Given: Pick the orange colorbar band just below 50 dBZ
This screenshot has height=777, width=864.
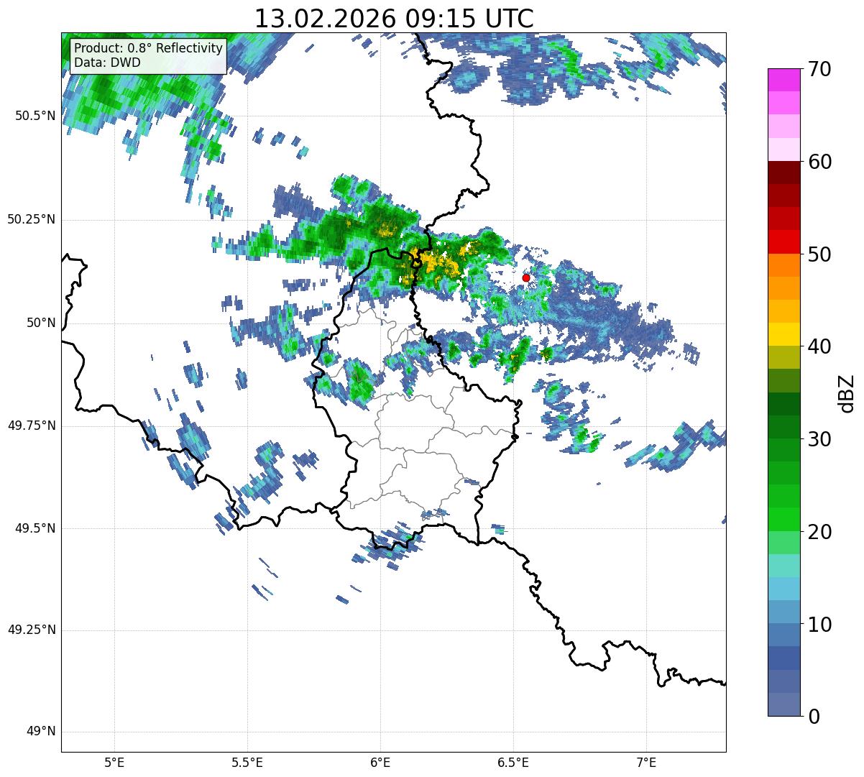Looking at the screenshot, I should pyautogui.click(x=783, y=265).
